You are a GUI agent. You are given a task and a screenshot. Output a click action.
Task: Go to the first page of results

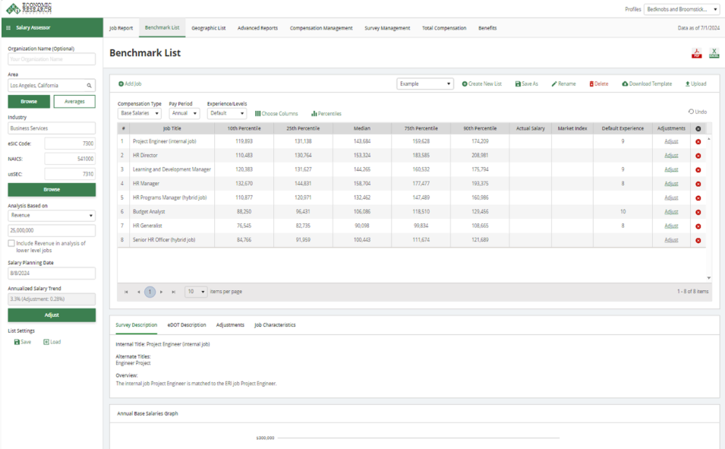[x=126, y=292]
